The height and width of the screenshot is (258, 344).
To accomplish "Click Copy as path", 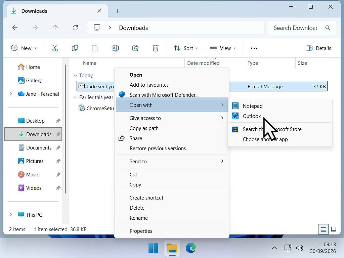I will (x=172, y=128).
